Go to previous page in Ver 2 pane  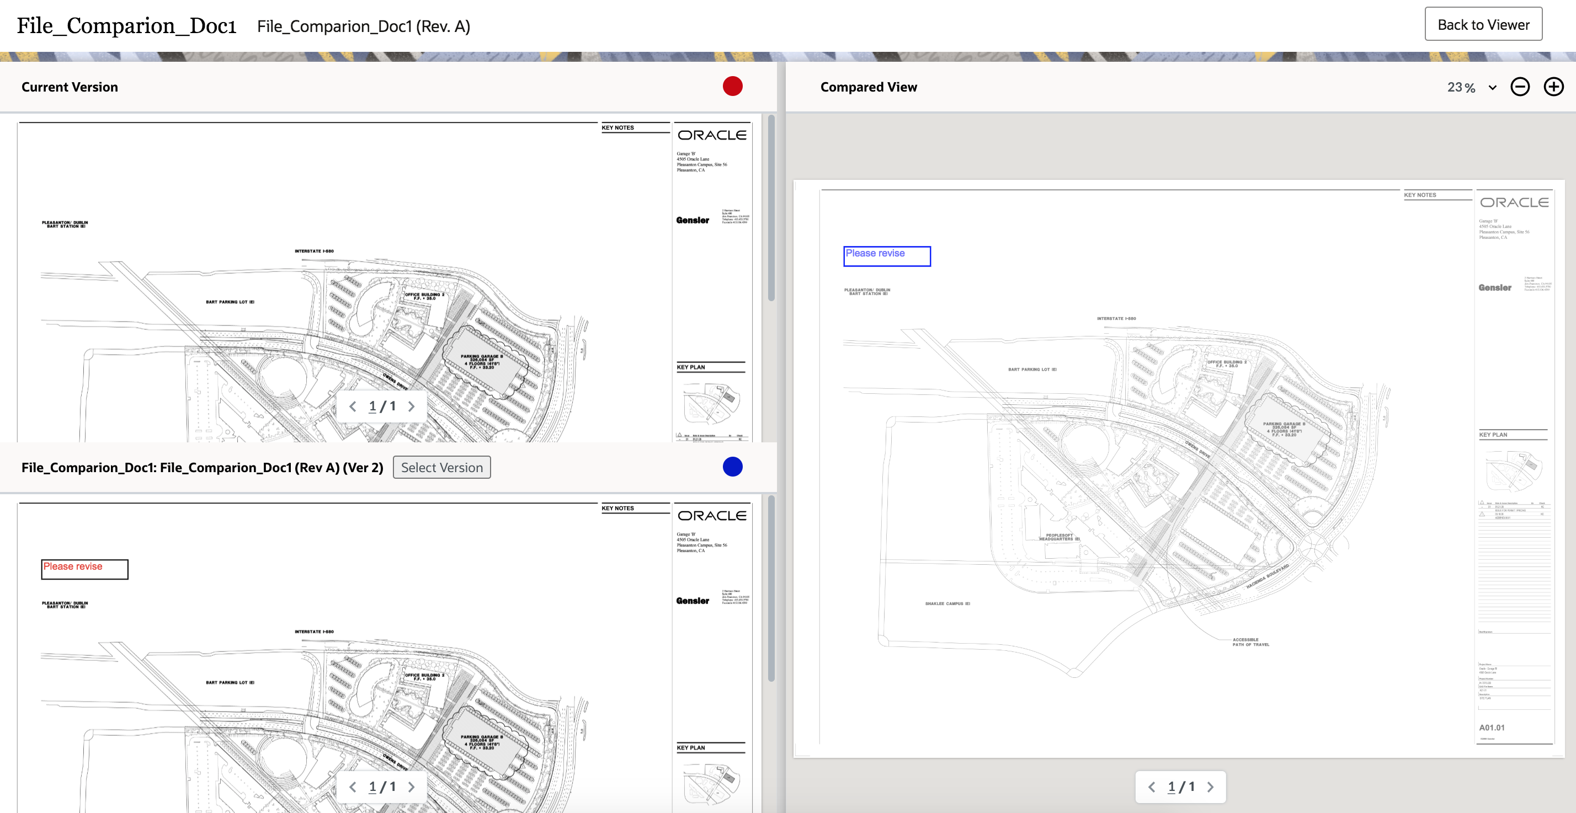353,787
